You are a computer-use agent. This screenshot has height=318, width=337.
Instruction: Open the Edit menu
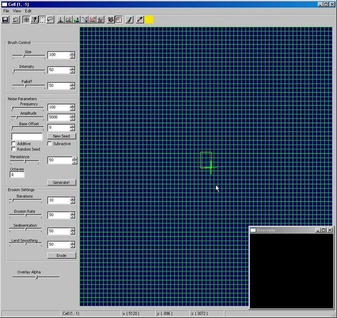28,11
